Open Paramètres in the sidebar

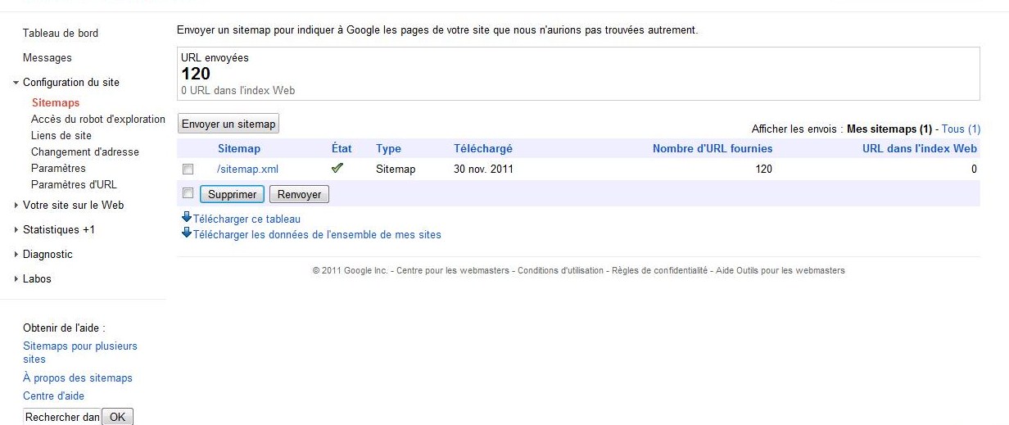(x=58, y=169)
